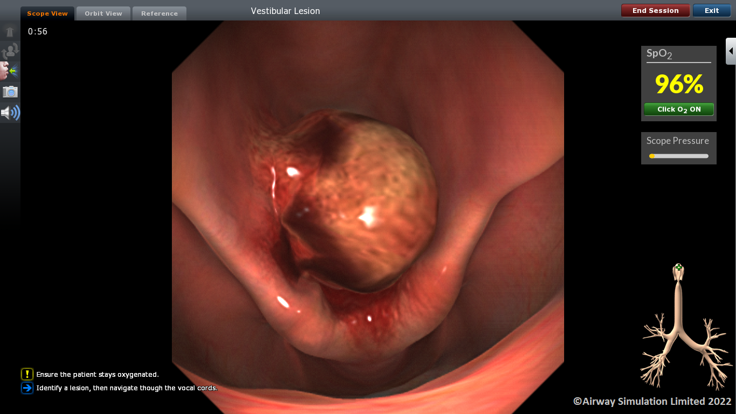Click the rotate patient position icon

[10, 52]
